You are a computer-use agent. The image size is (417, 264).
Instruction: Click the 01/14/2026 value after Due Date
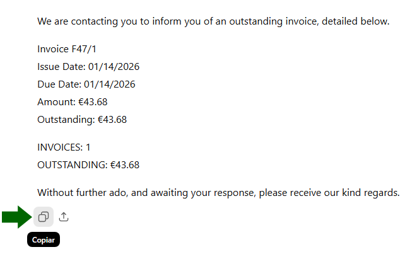pyautogui.click(x=110, y=84)
